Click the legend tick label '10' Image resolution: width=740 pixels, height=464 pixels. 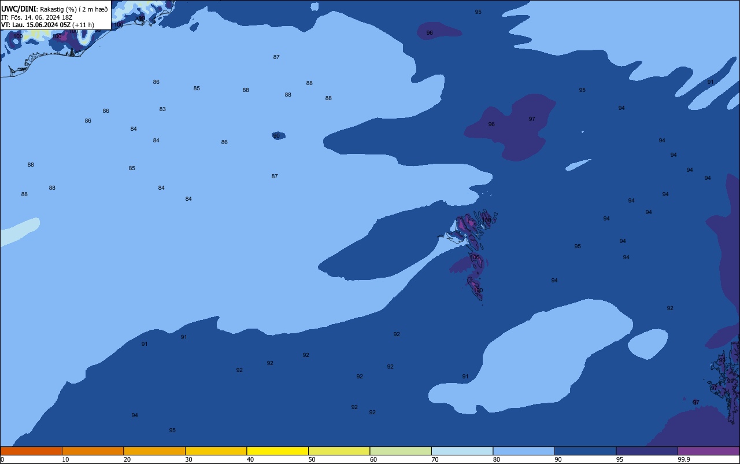65,459
